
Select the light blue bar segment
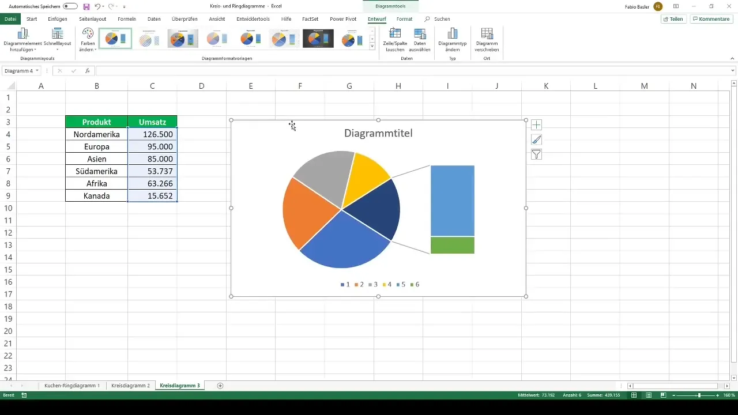pos(453,201)
